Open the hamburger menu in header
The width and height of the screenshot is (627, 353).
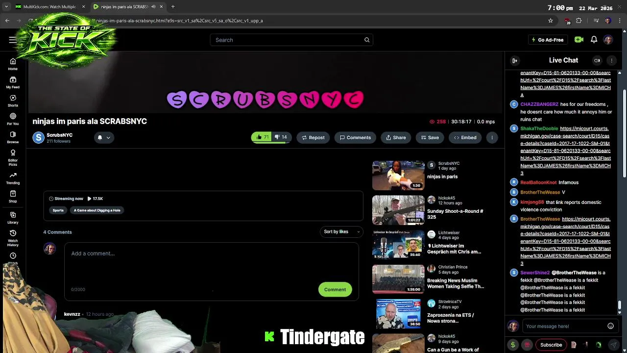[12, 40]
